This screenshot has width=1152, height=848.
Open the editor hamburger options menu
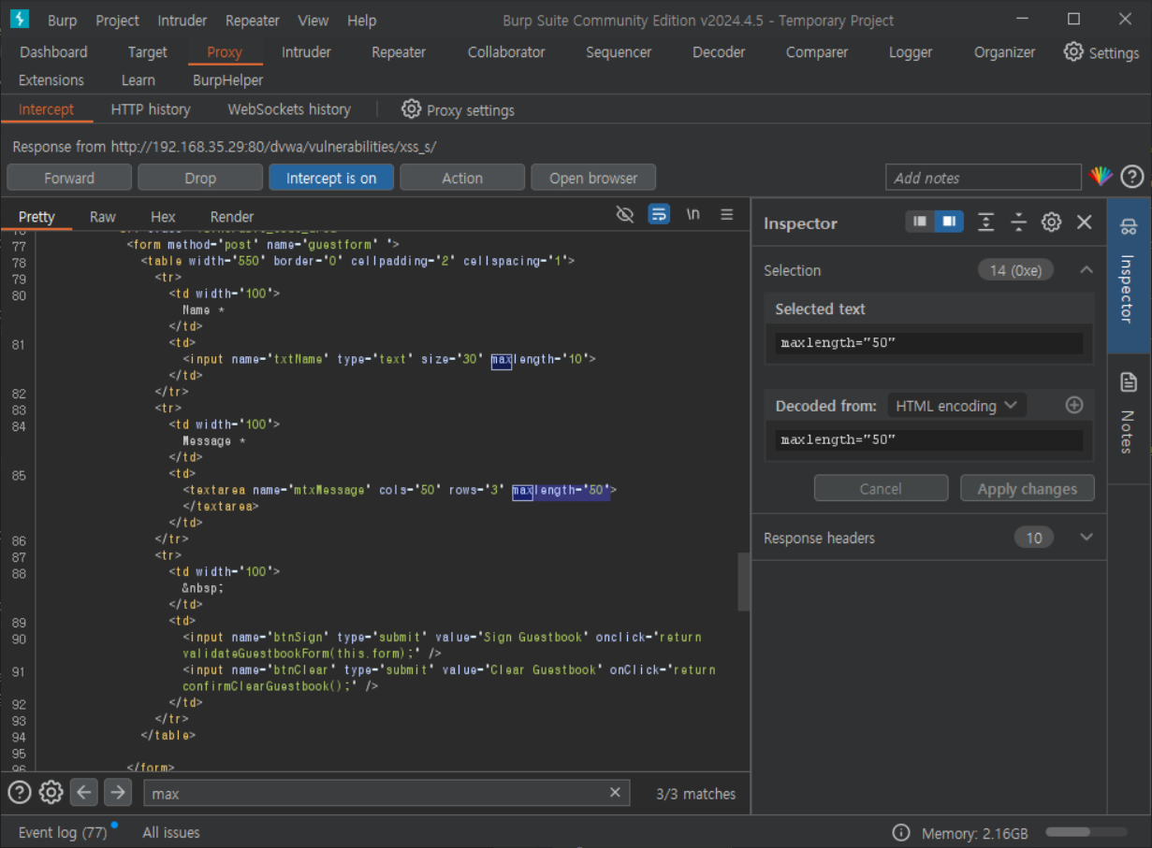pos(726,215)
